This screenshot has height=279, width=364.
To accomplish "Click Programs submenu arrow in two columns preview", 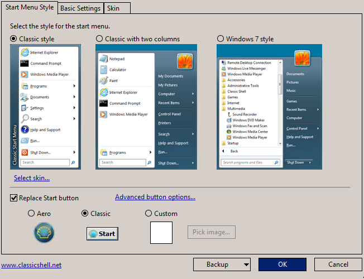I will 150,152.
